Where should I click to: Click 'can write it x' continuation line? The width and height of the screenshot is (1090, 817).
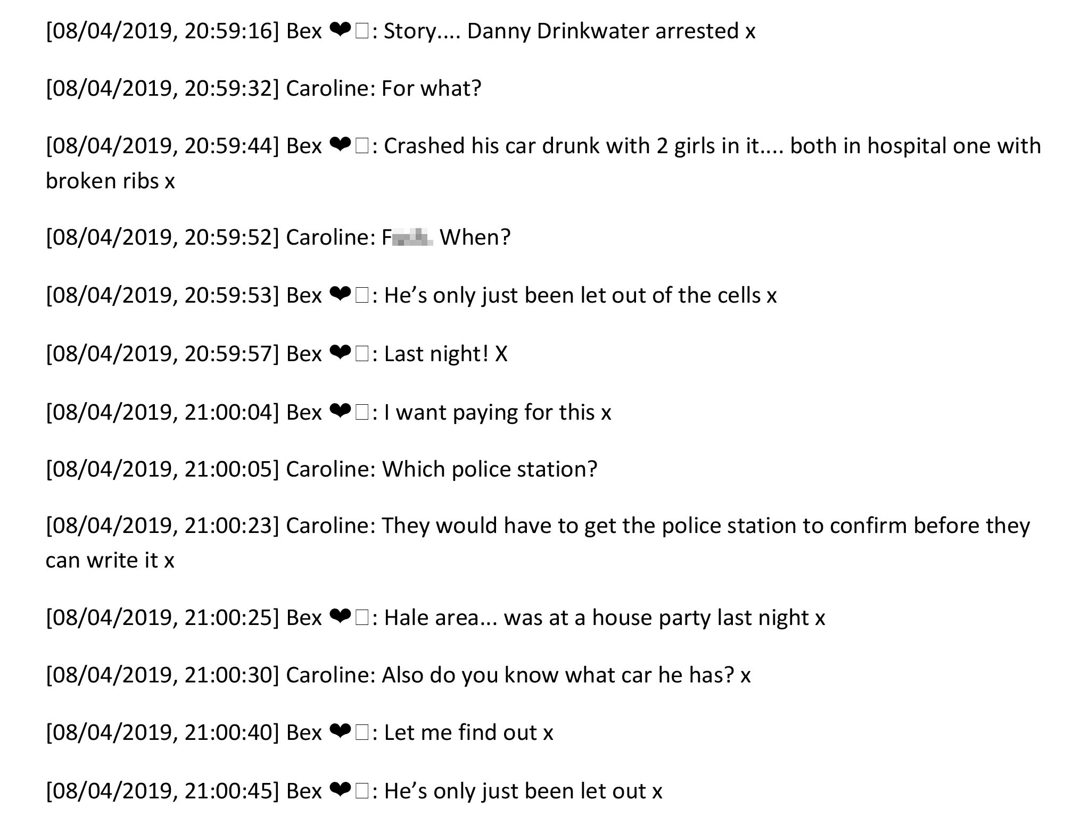click(110, 560)
